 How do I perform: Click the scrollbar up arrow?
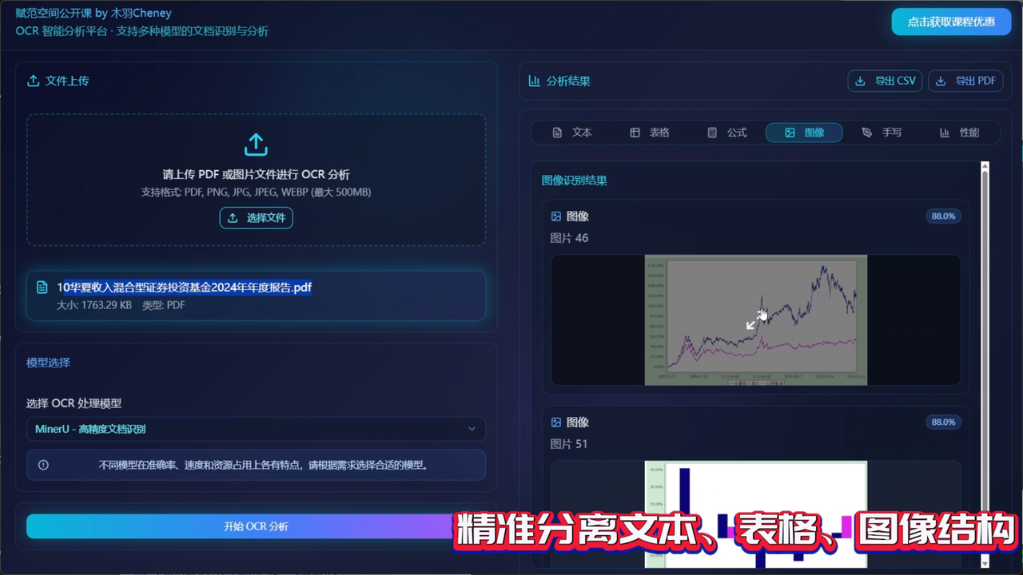[x=985, y=166]
